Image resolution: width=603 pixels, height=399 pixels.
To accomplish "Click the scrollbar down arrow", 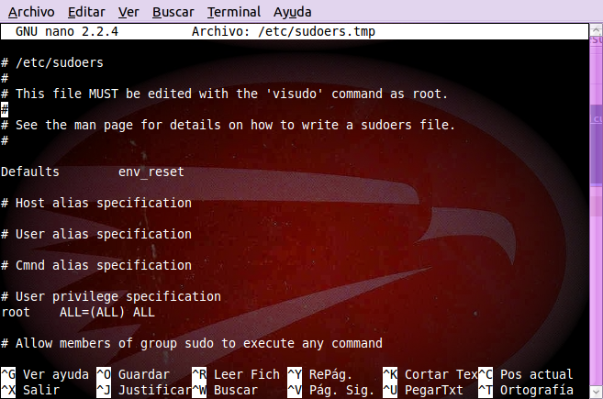I will point(596,392).
